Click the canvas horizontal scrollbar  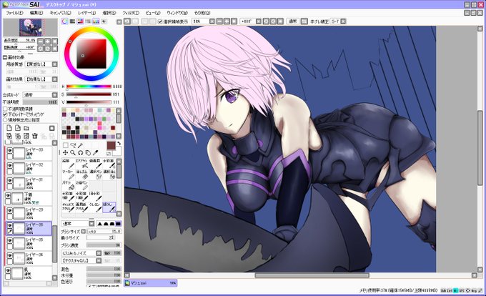pos(312,275)
